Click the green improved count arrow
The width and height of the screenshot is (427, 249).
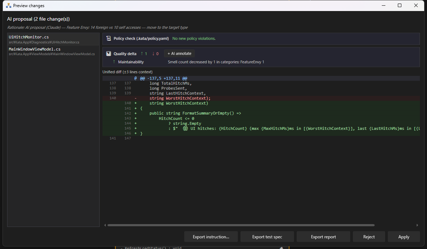coord(142,54)
